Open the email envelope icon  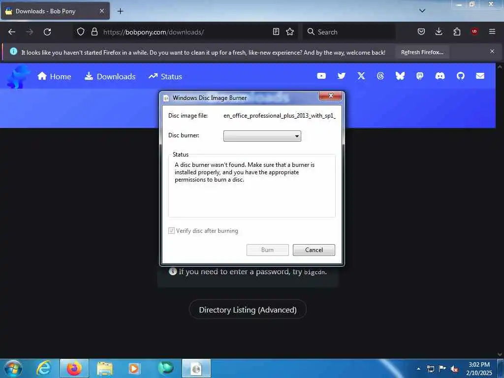[x=480, y=76]
